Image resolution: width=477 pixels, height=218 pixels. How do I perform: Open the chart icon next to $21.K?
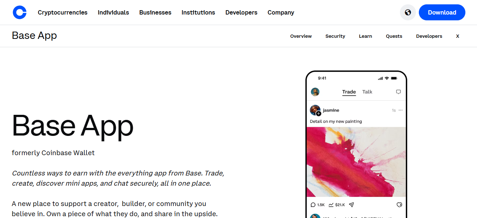click(332, 205)
